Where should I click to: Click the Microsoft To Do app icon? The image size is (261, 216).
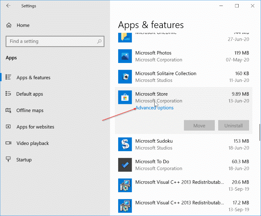[x=125, y=165]
